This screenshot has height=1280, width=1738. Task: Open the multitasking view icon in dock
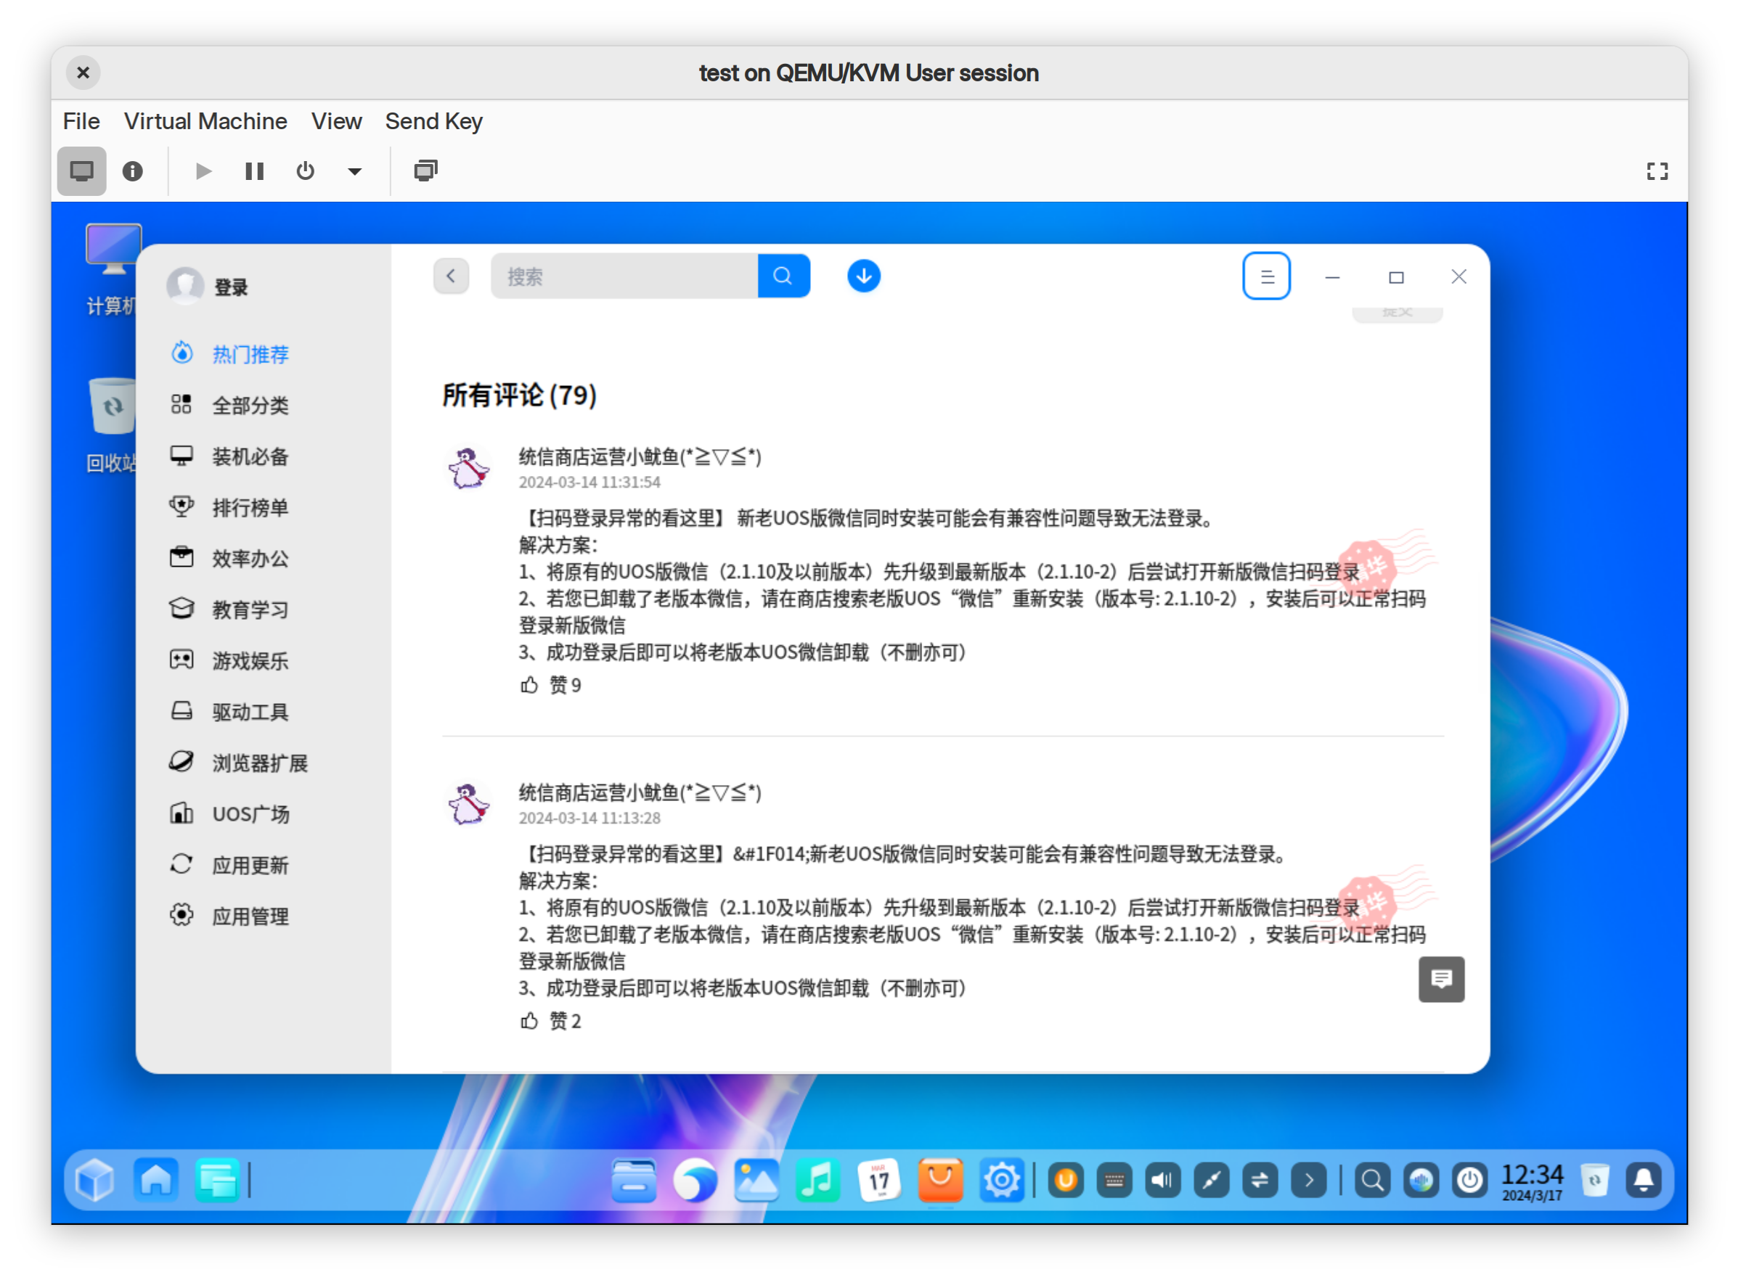[x=217, y=1180]
